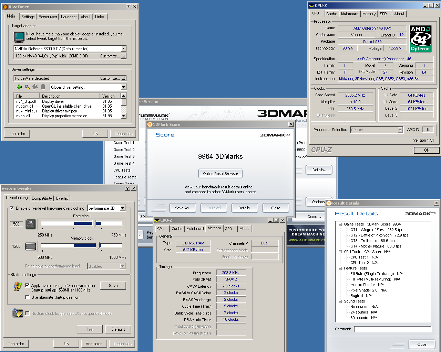This screenshot has width=441, height=352.
Task: Open the NVIDIA GeForce 6600 GT adapter dropdown
Action: (x=123, y=49)
